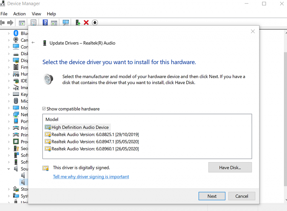Select the Disk drives icon in tree
Viewport: 287px width, 211px height.
[x=16, y=54]
